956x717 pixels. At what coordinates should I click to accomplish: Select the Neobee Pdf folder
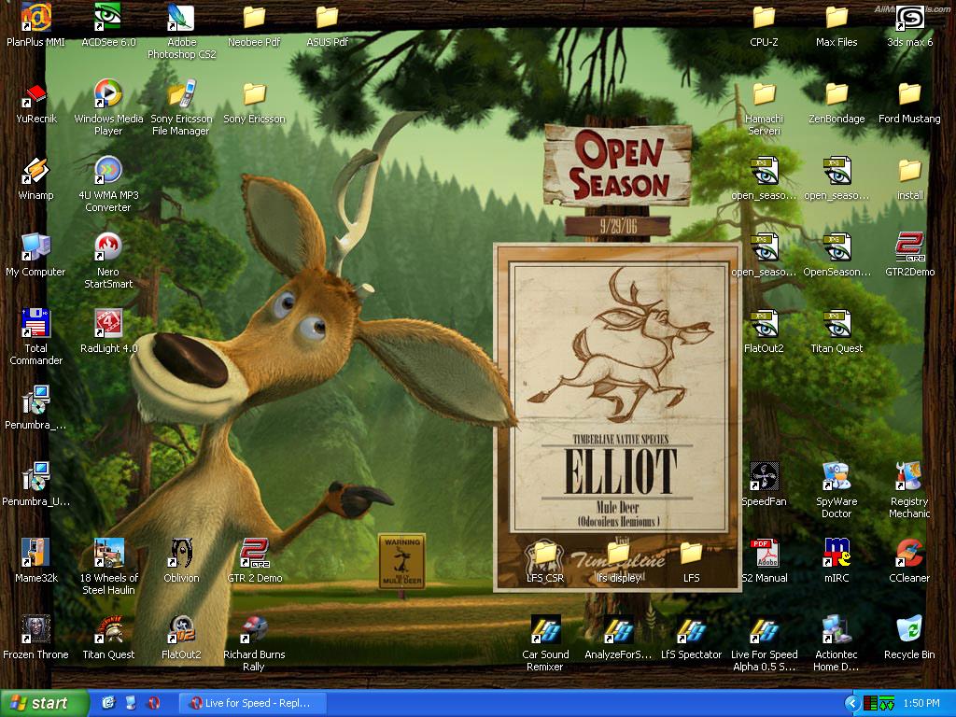tap(254, 18)
